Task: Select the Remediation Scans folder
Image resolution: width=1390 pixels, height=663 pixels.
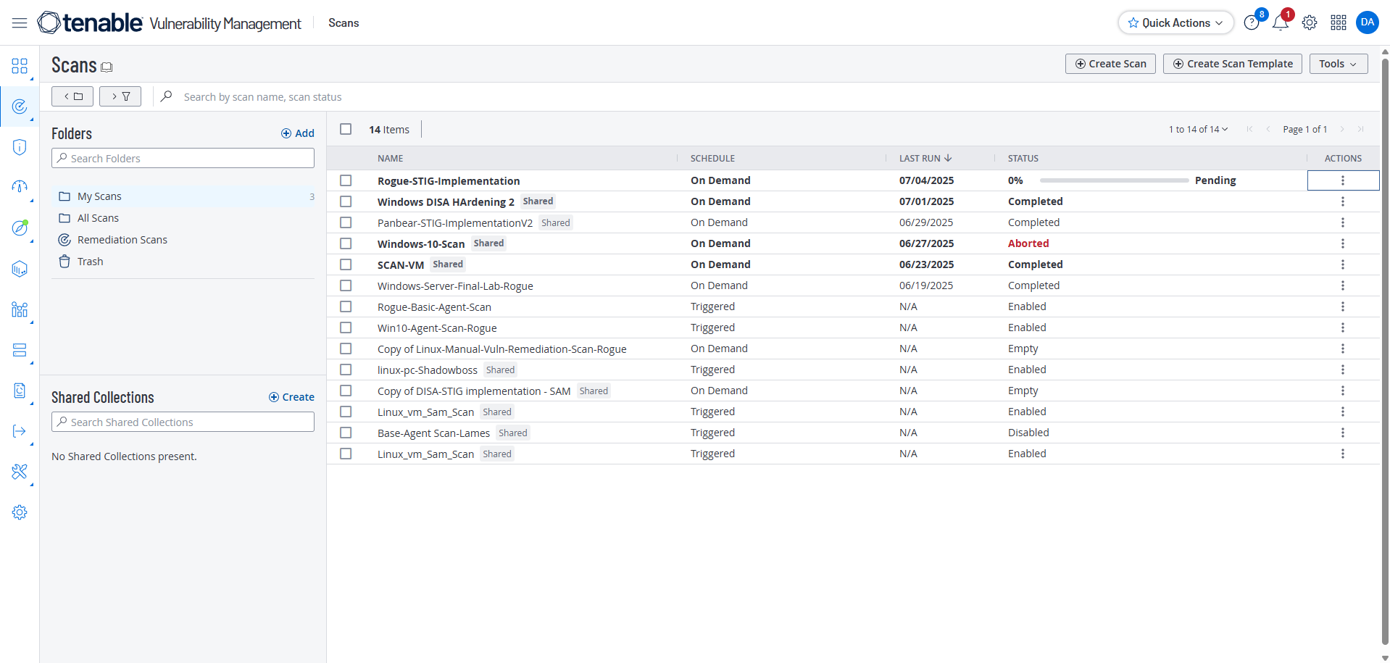Action: (122, 240)
